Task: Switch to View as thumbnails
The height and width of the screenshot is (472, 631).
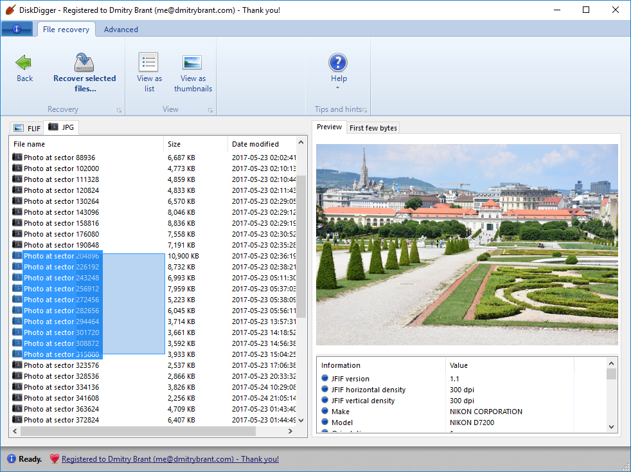Action: (192, 62)
